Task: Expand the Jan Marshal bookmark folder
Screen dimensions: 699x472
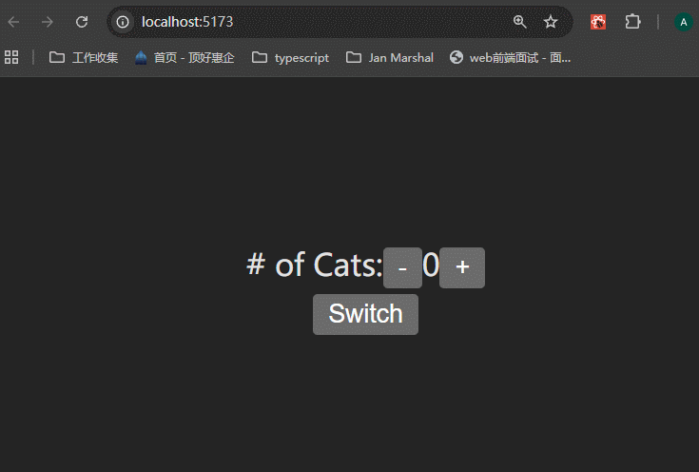Action: pyautogui.click(x=390, y=57)
